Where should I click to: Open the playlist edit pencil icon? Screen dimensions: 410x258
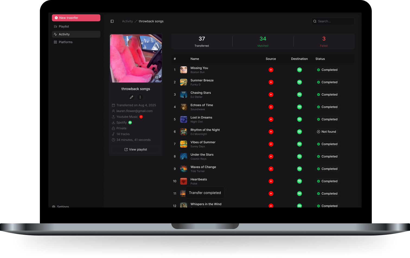[x=131, y=97]
